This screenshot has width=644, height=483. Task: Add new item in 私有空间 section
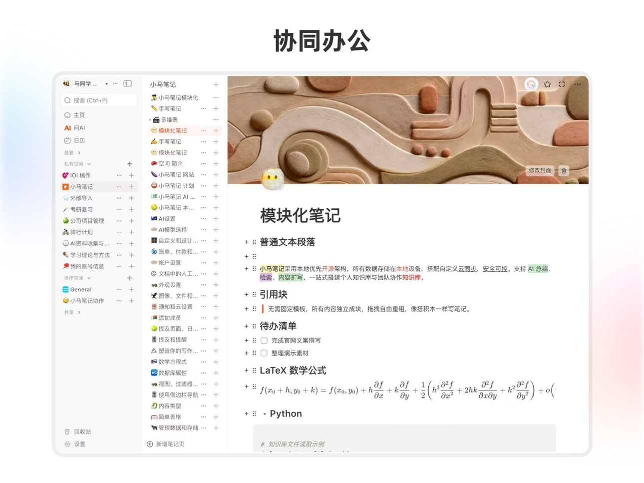coord(130,164)
